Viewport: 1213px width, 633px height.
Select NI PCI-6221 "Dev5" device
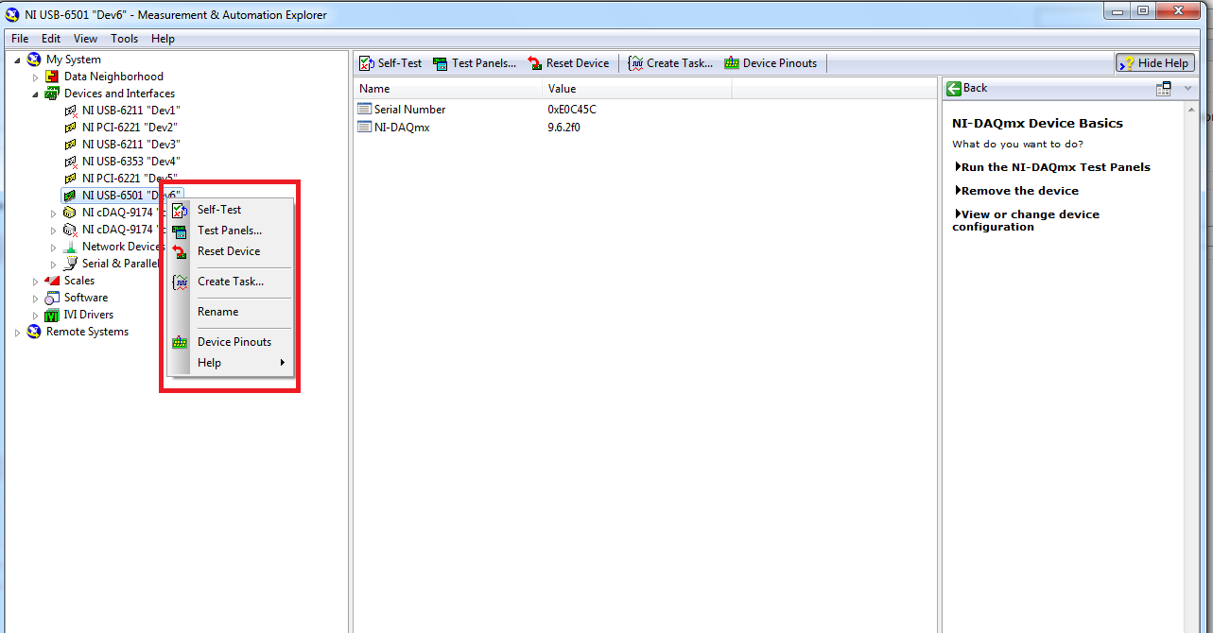click(x=130, y=179)
